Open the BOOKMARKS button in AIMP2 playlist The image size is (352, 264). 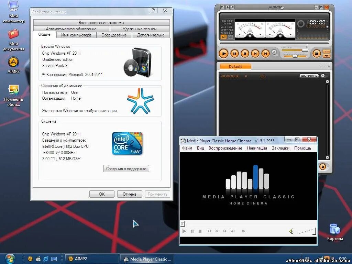tap(309, 76)
